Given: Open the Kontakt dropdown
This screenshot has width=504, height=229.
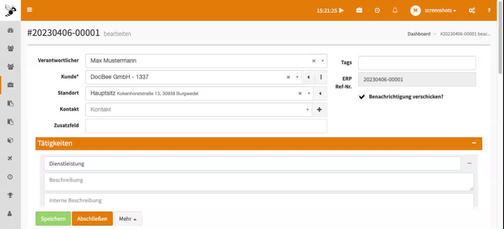Looking at the screenshot, I should pos(308,109).
